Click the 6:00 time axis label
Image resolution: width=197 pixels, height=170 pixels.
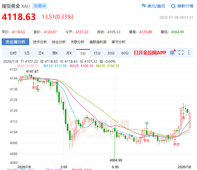coord(115,167)
